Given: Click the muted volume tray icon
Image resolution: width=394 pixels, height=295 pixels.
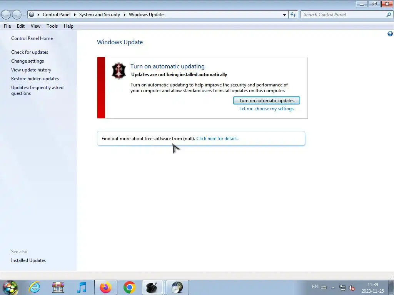Looking at the screenshot, I should [x=352, y=288].
